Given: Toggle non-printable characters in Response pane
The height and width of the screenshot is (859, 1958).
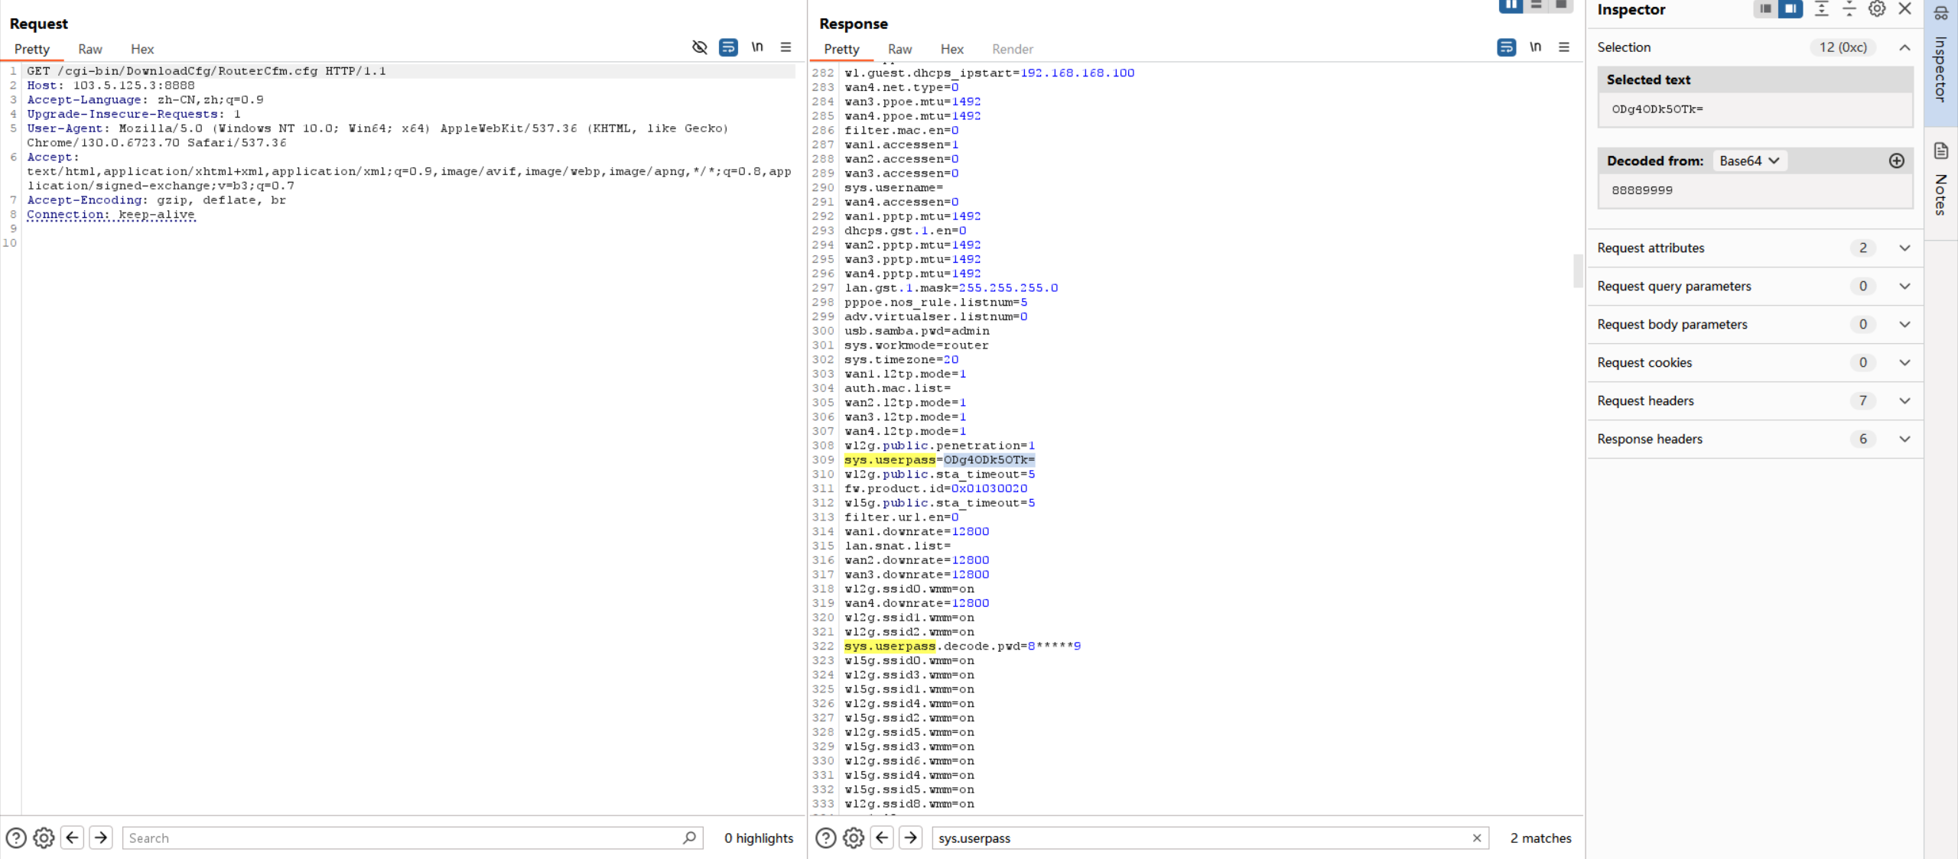Looking at the screenshot, I should pyautogui.click(x=1535, y=47).
